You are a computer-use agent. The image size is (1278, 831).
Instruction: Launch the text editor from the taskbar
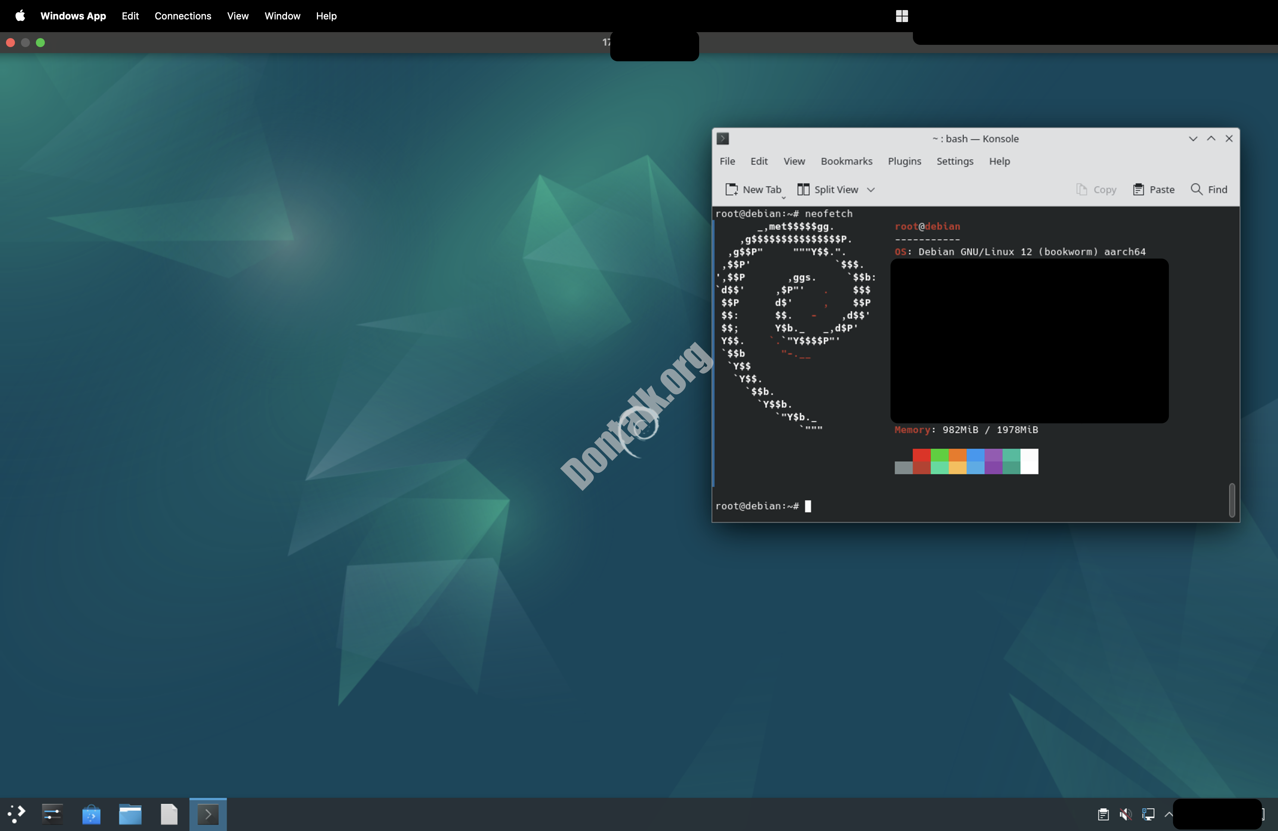click(169, 814)
